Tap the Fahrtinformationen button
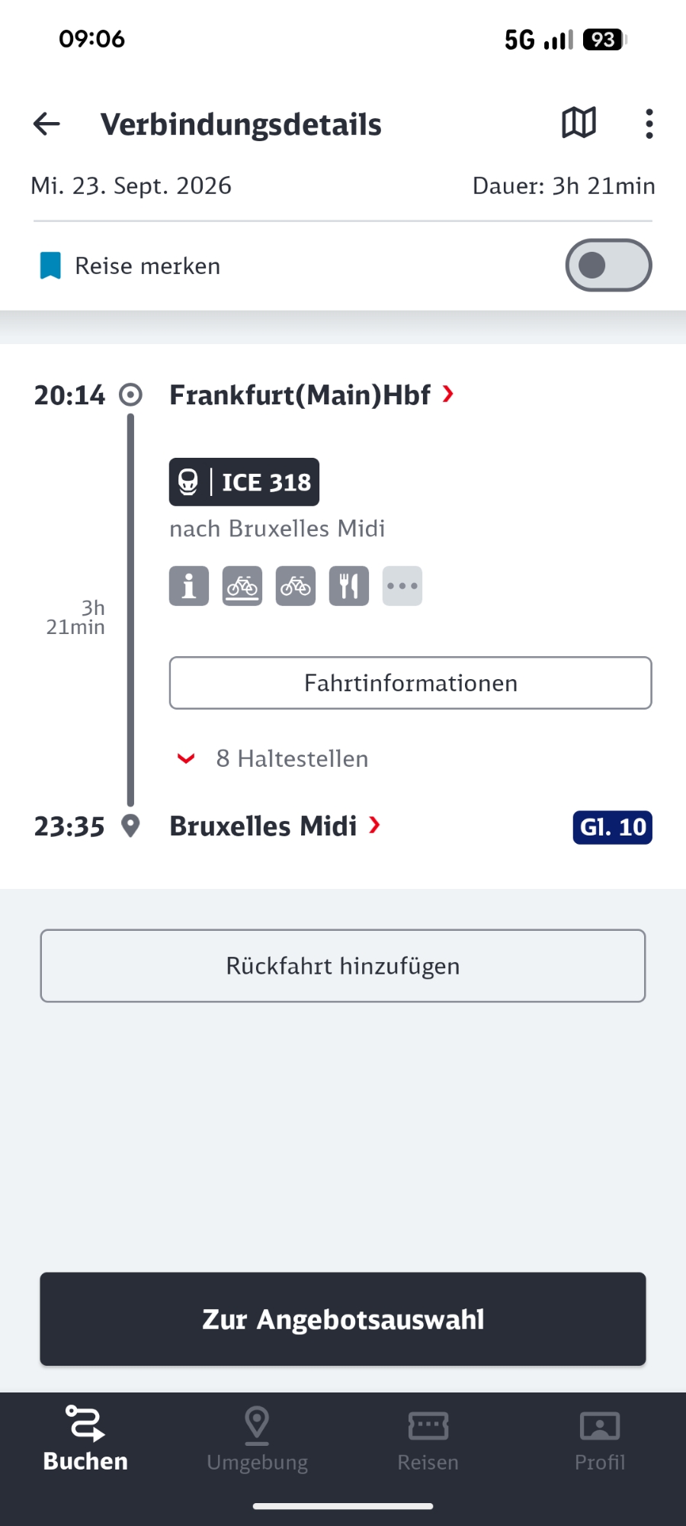The height and width of the screenshot is (1526, 686). point(410,683)
